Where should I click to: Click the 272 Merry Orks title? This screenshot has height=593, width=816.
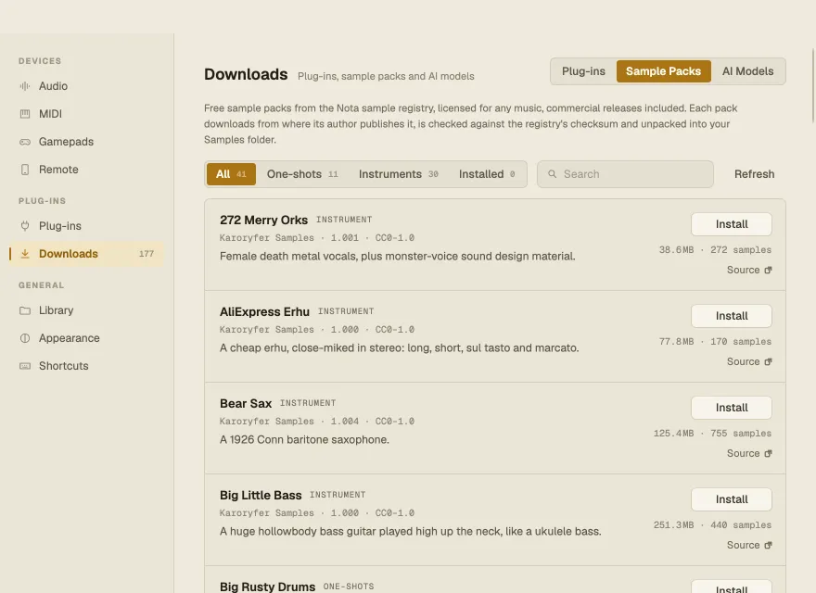click(x=263, y=220)
